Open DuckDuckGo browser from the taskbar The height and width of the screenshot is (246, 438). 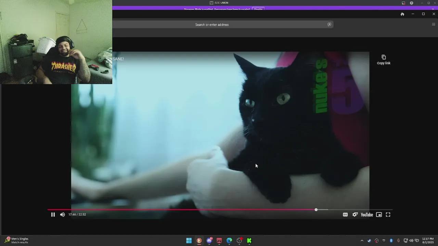(x=199, y=241)
